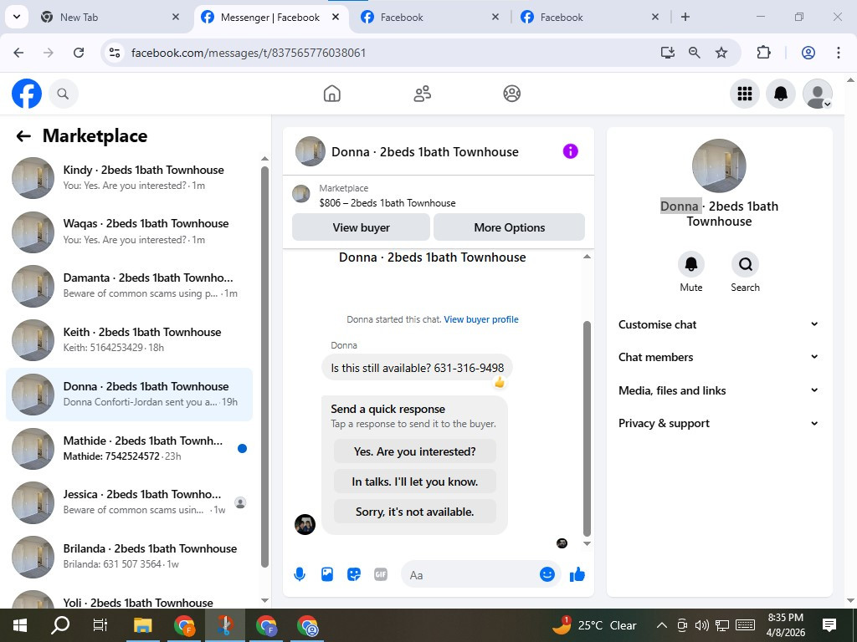Send a thumbs-up like
Screen dimensions: 857x642
[x=577, y=574]
